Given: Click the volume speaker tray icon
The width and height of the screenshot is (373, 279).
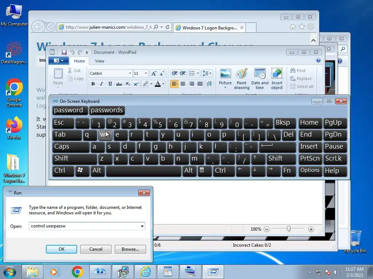Looking at the screenshot, I should point(336,272).
